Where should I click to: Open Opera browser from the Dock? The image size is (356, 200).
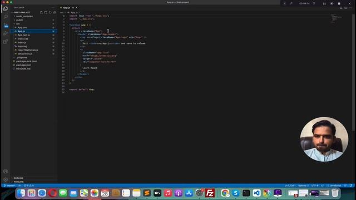coord(52,193)
